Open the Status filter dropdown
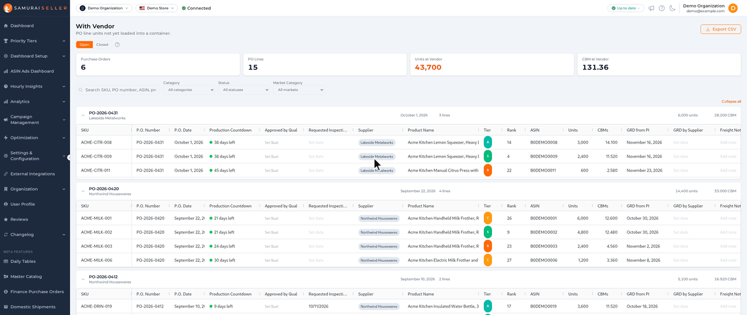This screenshot has height=315, width=747. 243,90
